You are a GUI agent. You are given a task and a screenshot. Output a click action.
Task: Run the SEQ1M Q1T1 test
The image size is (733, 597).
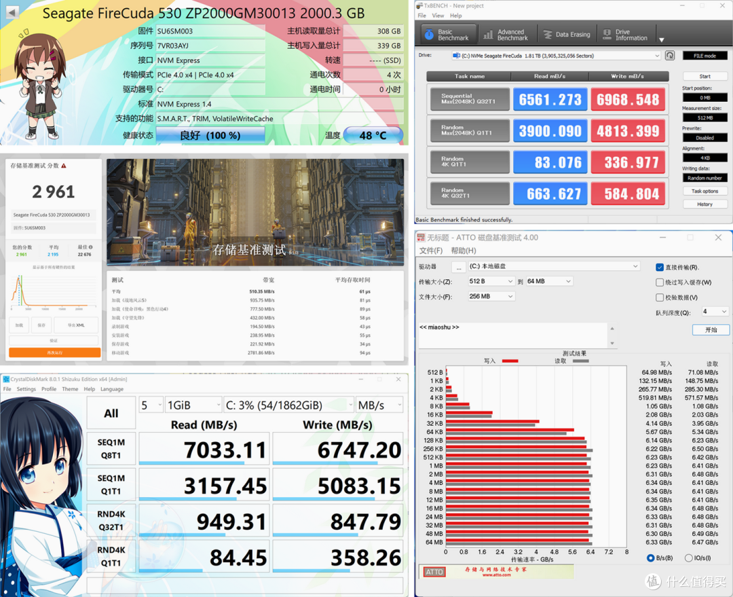coord(111,485)
